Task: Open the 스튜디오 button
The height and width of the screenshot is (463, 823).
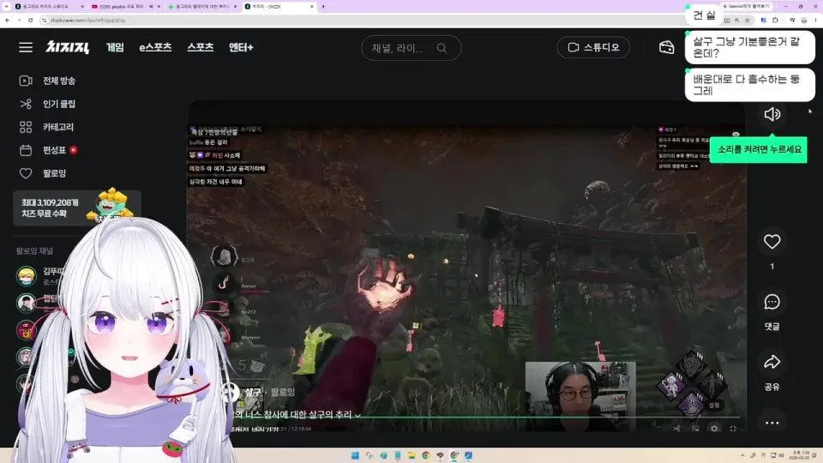Action: (x=593, y=47)
